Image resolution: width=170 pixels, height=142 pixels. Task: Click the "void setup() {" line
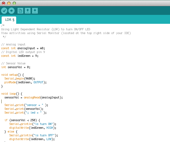coord(12,75)
